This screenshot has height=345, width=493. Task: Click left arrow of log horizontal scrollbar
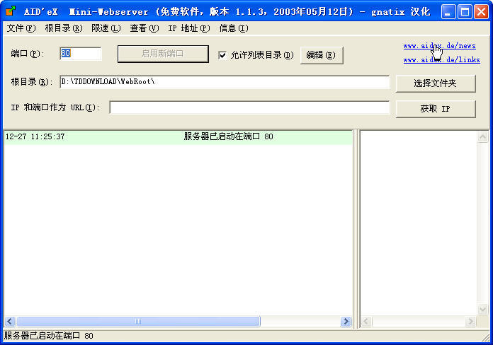pyautogui.click(x=9, y=322)
